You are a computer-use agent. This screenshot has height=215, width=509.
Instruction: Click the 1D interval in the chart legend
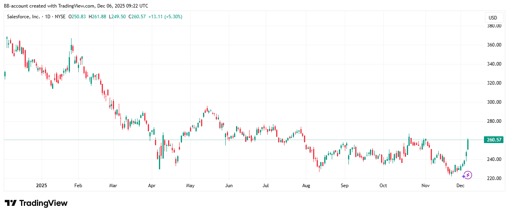47,17
